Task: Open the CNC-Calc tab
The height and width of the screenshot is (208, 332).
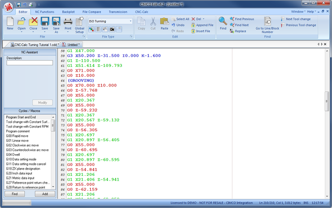Action: click(142, 12)
